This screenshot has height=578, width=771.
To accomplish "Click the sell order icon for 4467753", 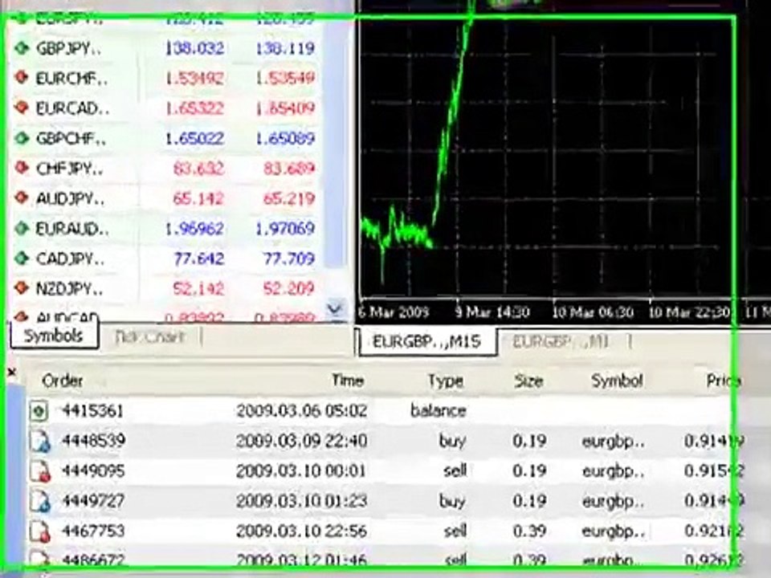I will coord(40,531).
